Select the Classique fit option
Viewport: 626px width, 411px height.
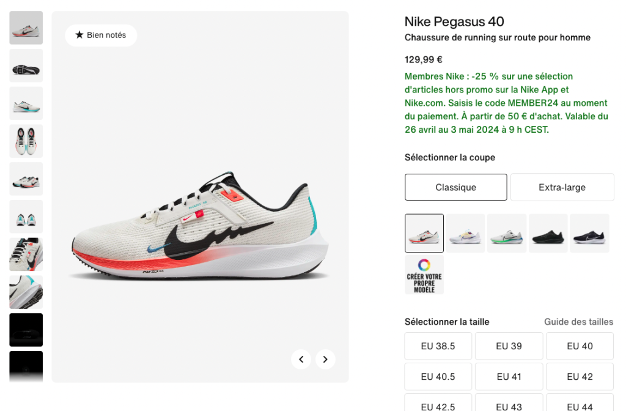coord(455,187)
